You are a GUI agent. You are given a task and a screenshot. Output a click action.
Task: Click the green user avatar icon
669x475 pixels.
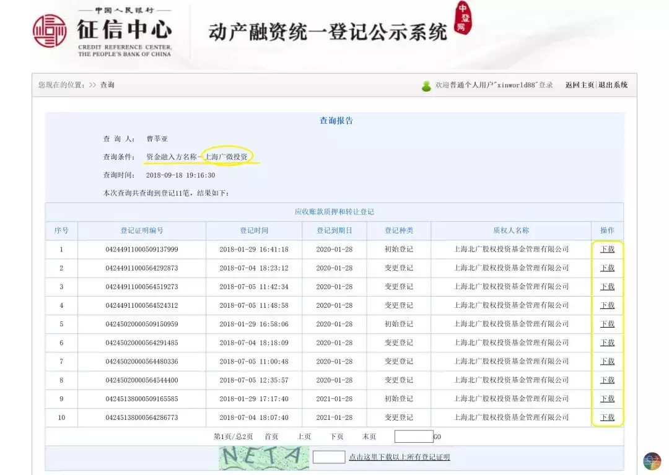coord(427,85)
